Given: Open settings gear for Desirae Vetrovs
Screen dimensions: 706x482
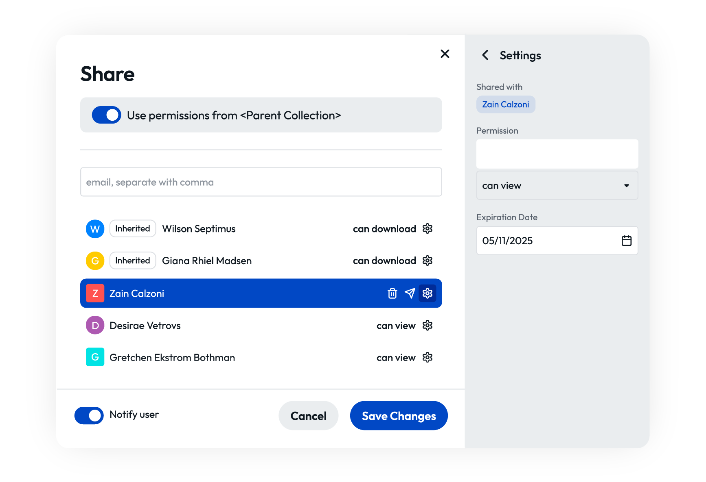Looking at the screenshot, I should point(427,326).
